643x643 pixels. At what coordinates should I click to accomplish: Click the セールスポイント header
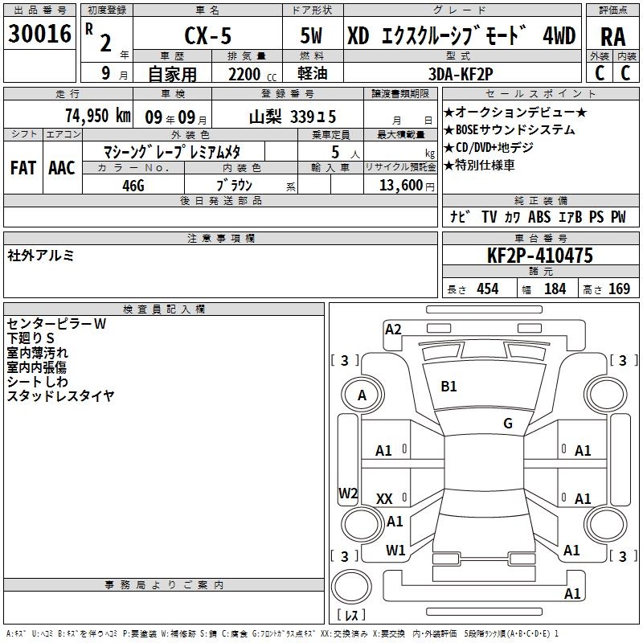coord(540,93)
